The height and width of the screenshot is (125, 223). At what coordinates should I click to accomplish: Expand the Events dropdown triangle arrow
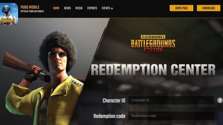(112, 8)
